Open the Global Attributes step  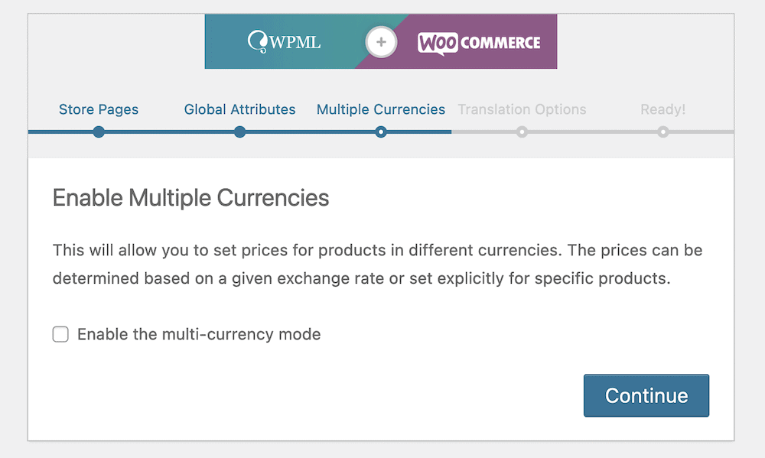click(x=240, y=109)
